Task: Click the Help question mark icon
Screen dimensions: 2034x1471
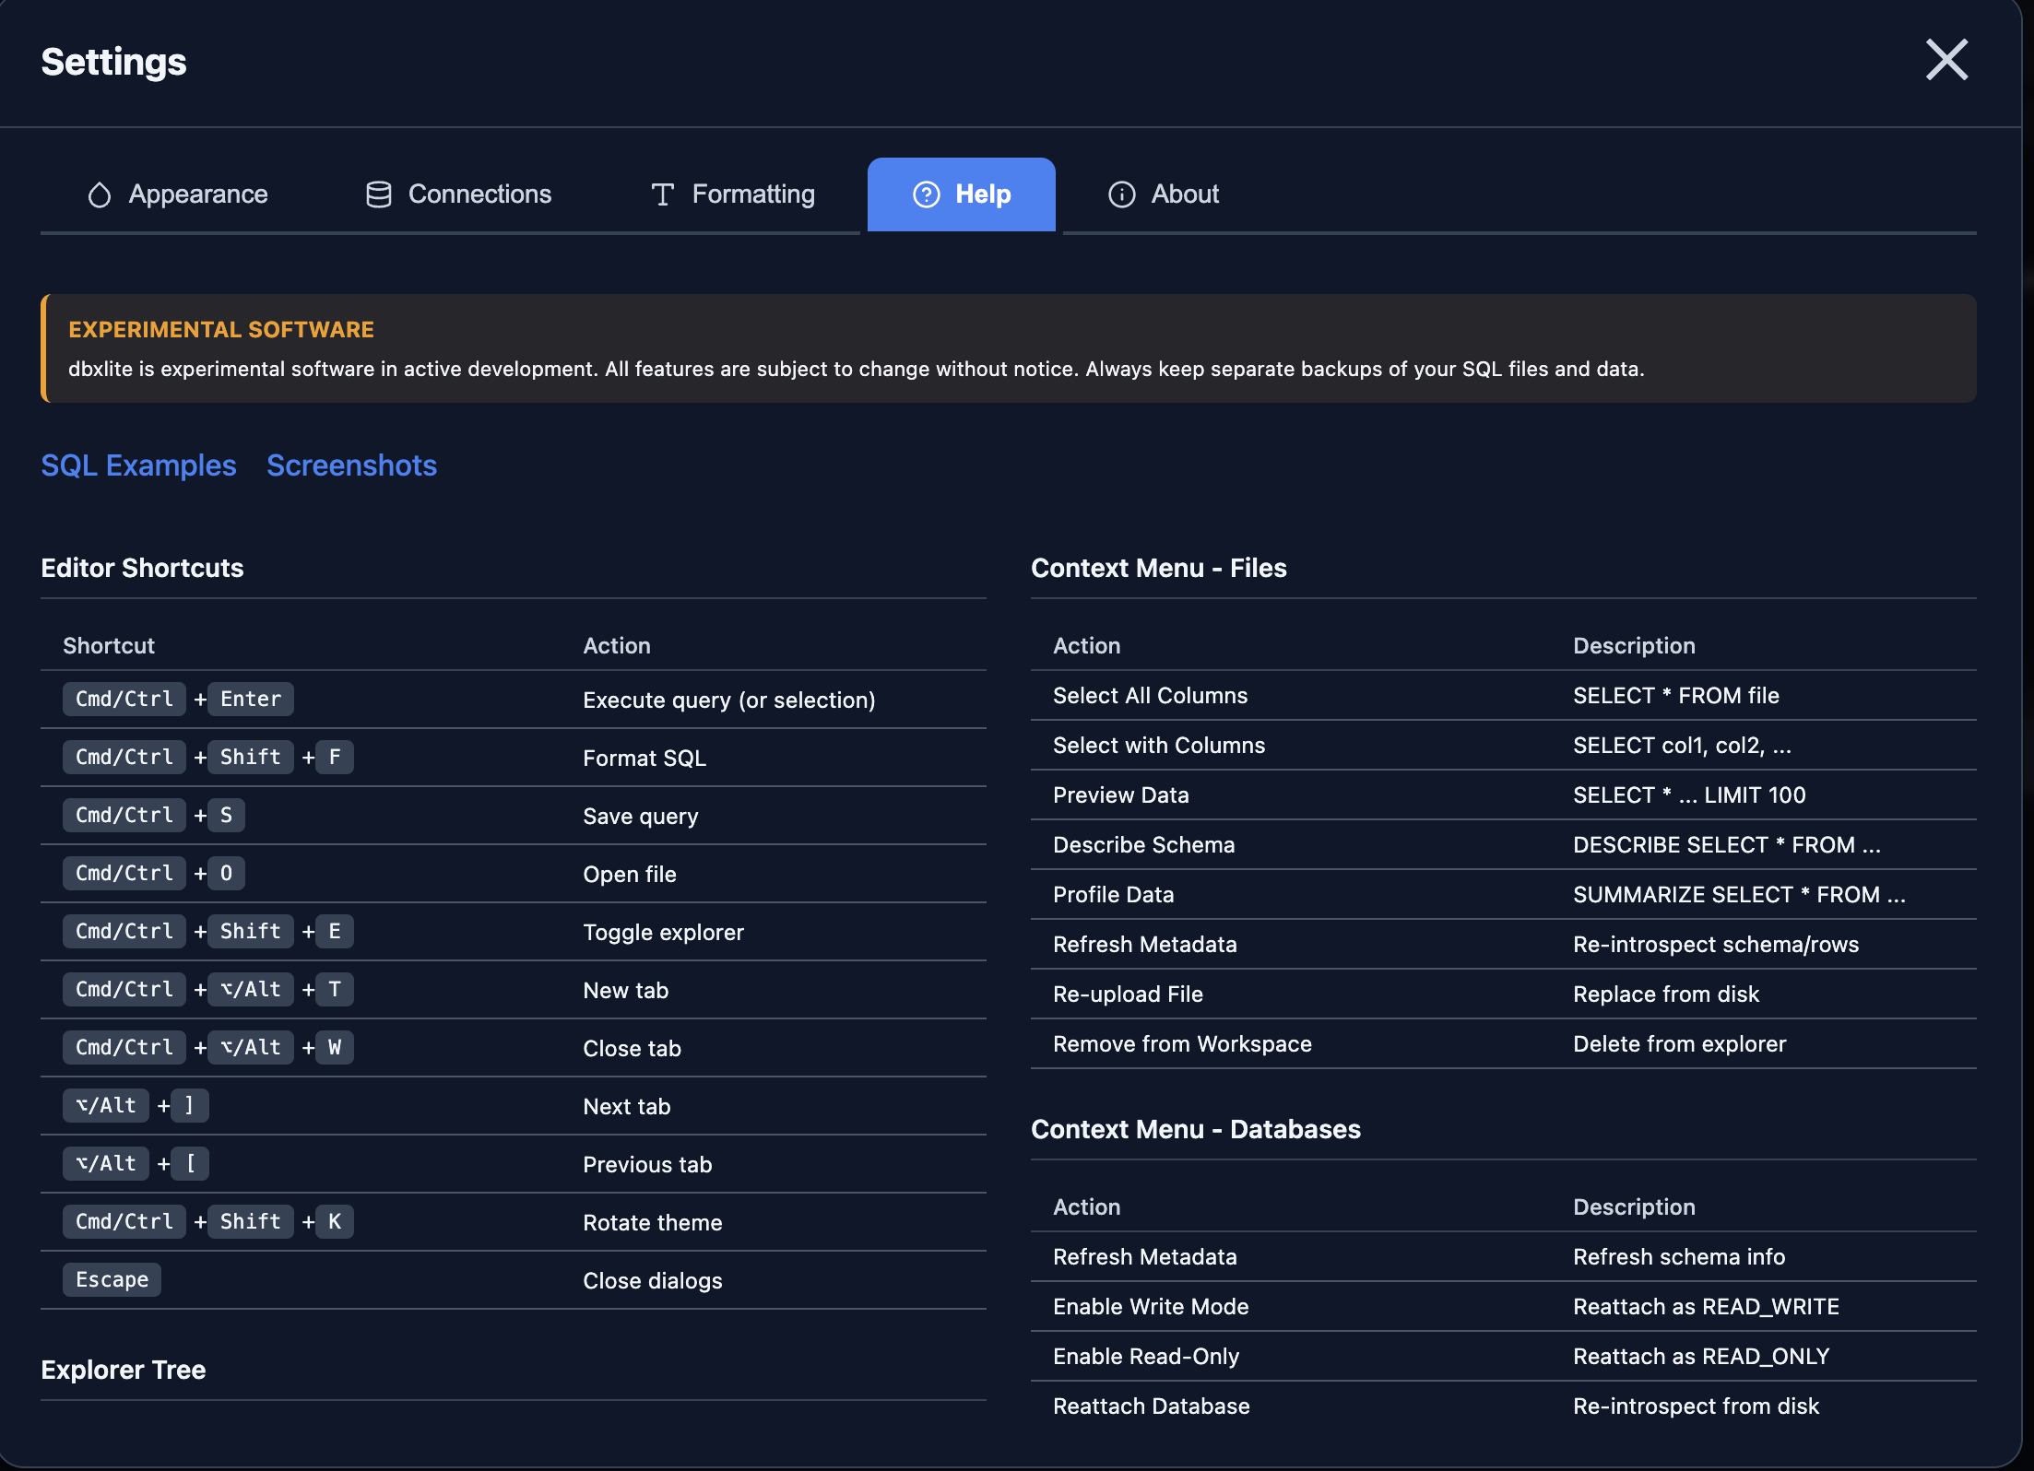Action: point(926,194)
